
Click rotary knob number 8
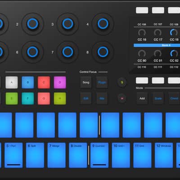pos(103,52)
